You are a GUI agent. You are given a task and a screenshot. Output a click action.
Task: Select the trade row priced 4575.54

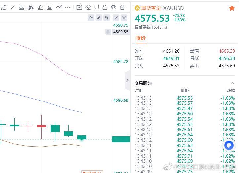coord(185,119)
